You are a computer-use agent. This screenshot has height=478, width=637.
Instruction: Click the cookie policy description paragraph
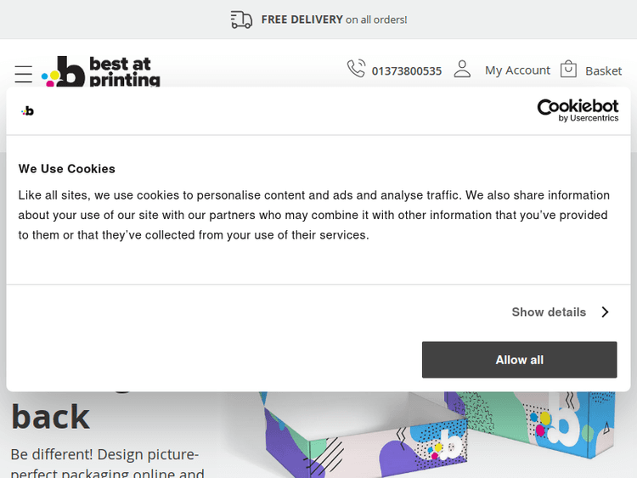(x=314, y=215)
